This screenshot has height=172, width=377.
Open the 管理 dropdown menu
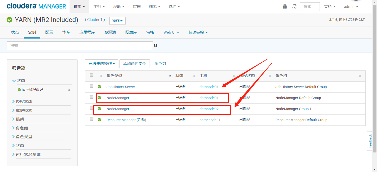pyautogui.click(x=174, y=6)
